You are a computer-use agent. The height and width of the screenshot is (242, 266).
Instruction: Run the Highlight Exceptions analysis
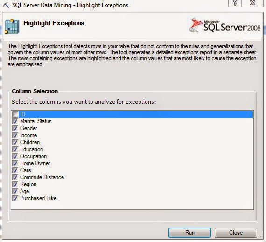coord(189,233)
